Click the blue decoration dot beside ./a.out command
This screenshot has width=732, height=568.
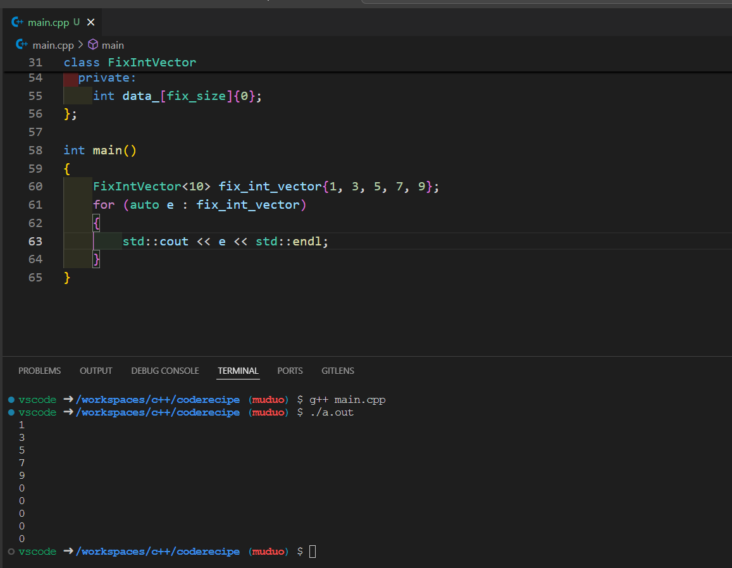[x=11, y=412]
